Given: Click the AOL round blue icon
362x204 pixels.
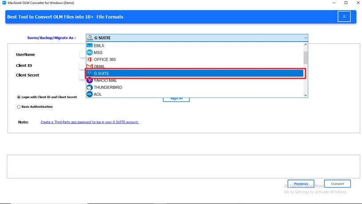Looking at the screenshot, I should tap(89, 94).
